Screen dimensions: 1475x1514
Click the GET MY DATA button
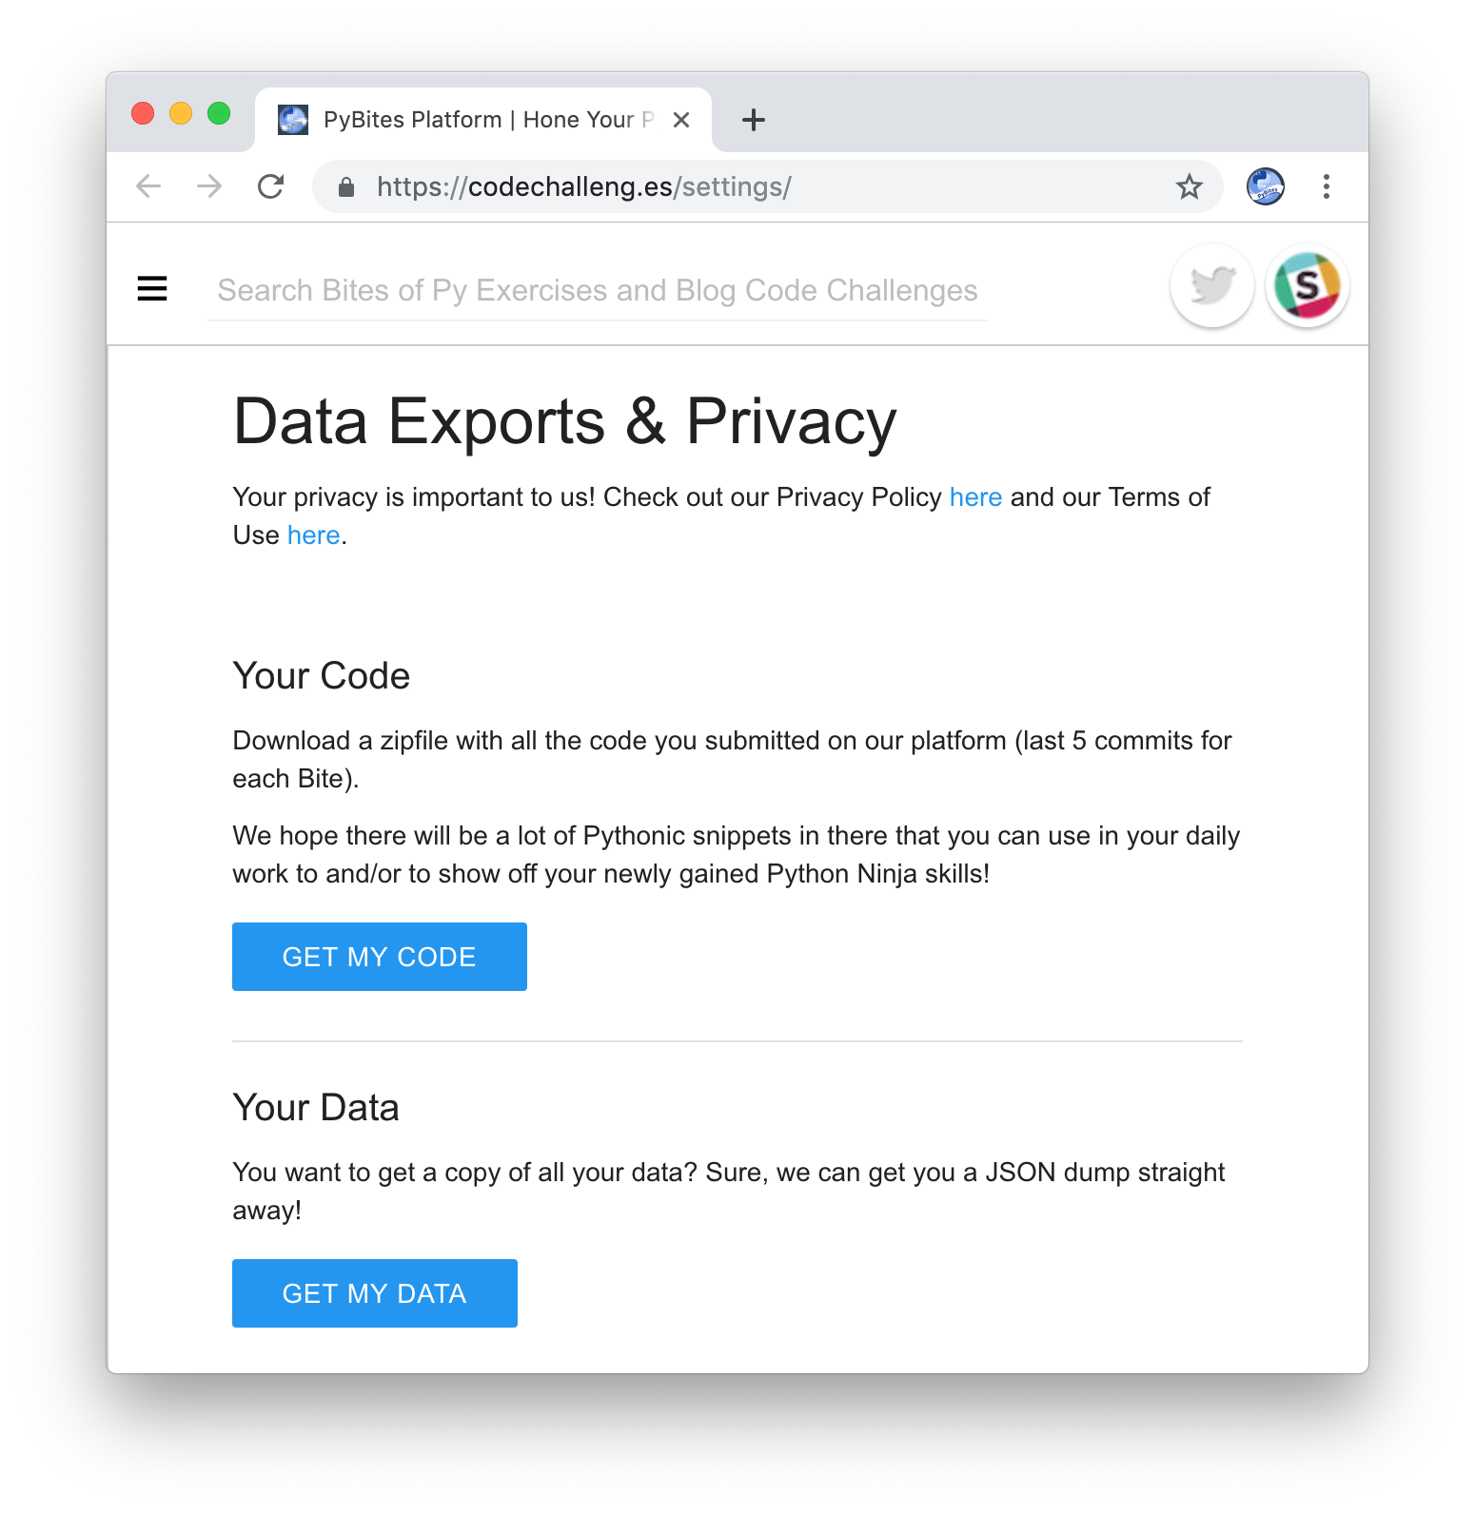point(374,1292)
